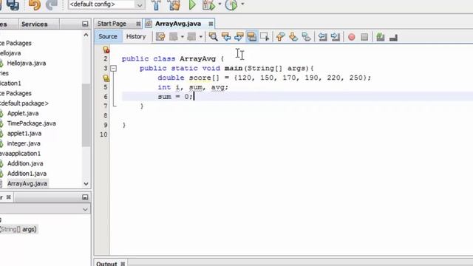Image resolution: width=473 pixels, height=266 pixels.
Task: Open the Output tab
Action: coord(106,264)
